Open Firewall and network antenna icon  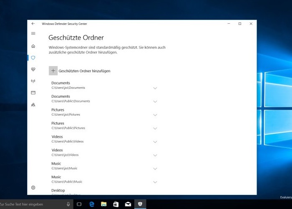pyautogui.click(x=33, y=81)
